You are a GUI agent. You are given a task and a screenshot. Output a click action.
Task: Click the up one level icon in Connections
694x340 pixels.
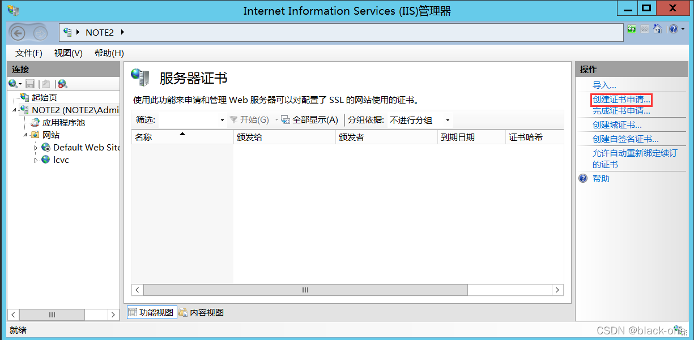tap(46, 84)
